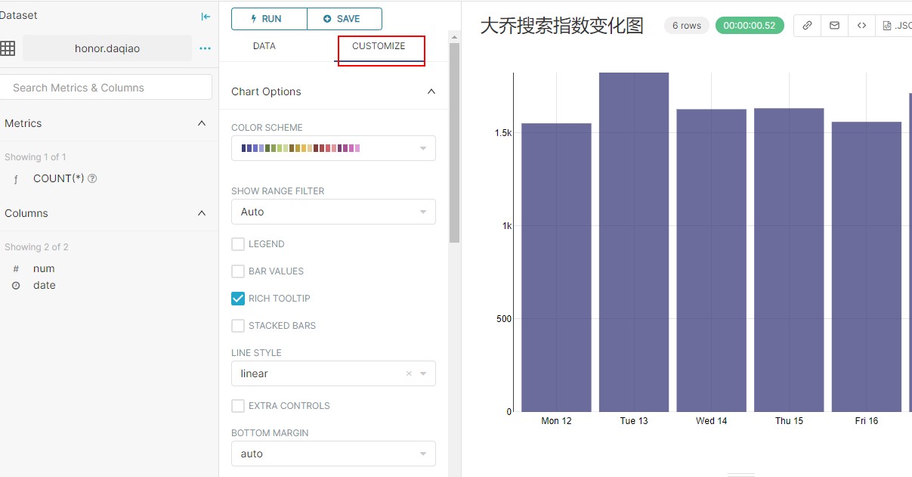Enable the BAR VALUES checkbox
The image size is (912, 477).
click(x=238, y=271)
